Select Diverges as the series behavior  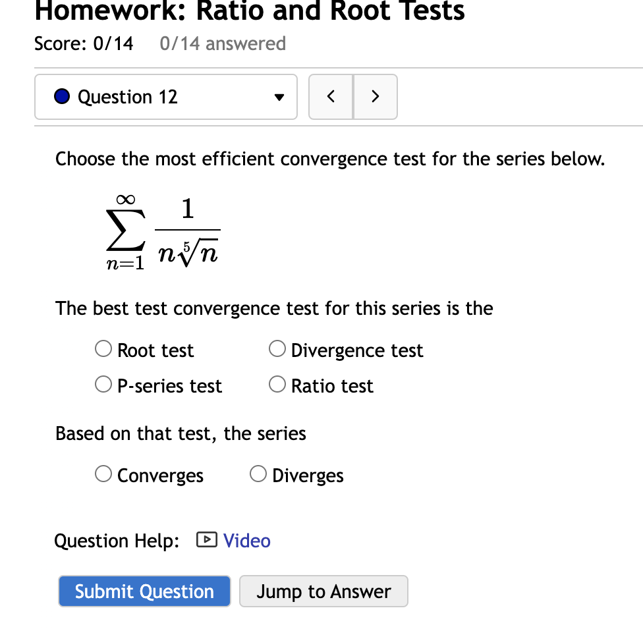pyautogui.click(x=258, y=474)
